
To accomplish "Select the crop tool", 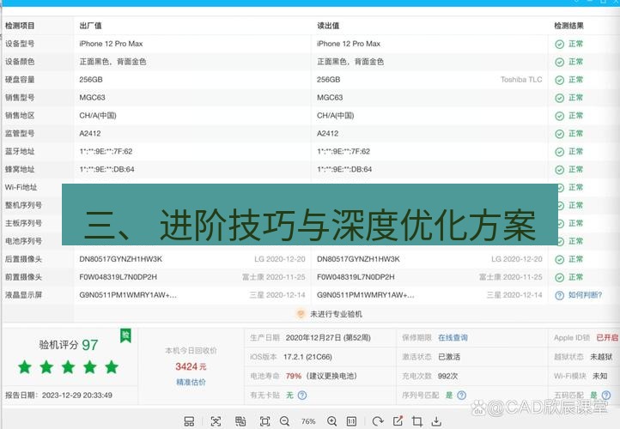I will (416, 421).
